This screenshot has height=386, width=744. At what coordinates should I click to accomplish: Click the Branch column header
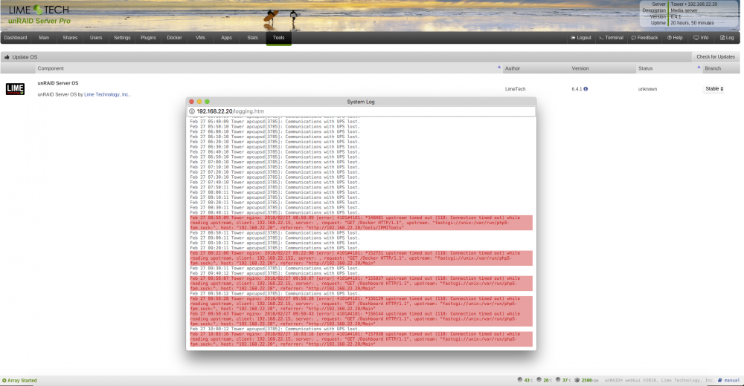pyautogui.click(x=713, y=69)
